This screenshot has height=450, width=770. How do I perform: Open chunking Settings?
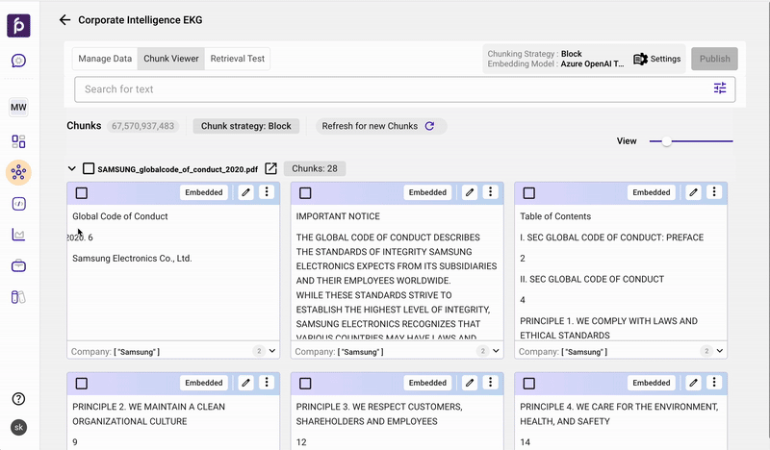(x=657, y=59)
